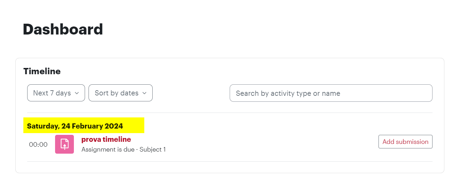Change ordering using the Sort by dates control
This screenshot has height=177, width=459.
point(121,93)
